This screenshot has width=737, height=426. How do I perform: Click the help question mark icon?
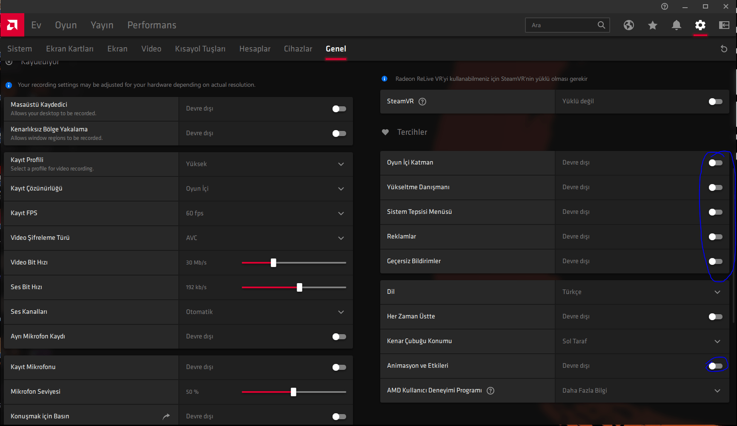click(665, 6)
